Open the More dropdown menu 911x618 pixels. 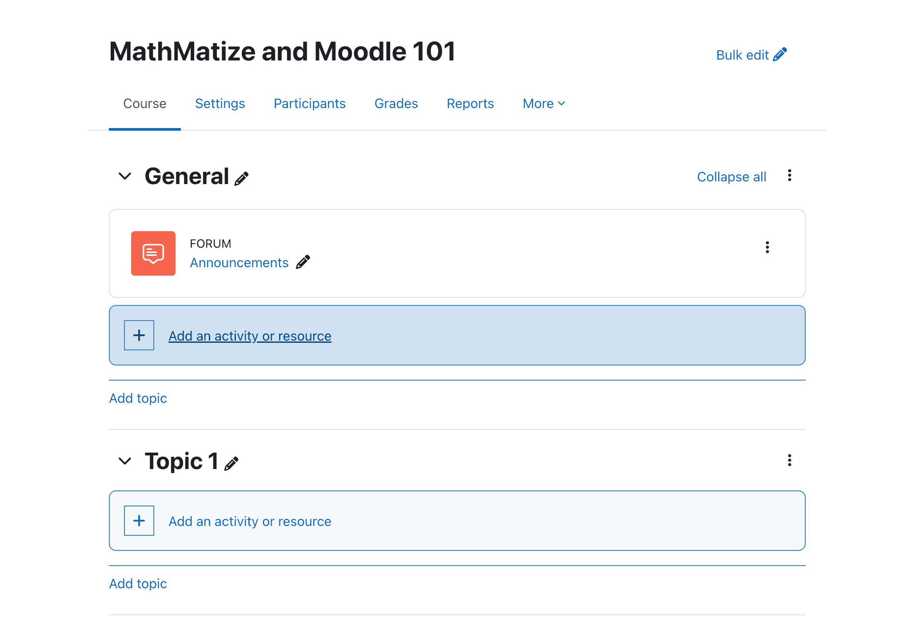coord(544,104)
